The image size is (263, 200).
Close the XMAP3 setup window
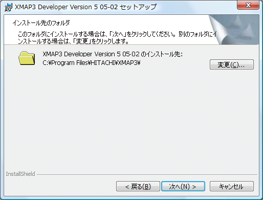pyautogui.click(x=248, y=5)
